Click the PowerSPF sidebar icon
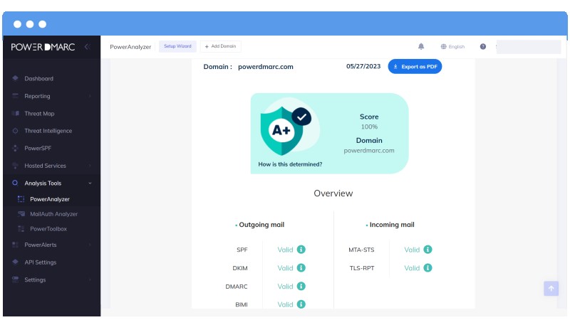This screenshot has width=570, height=320. pyautogui.click(x=15, y=148)
